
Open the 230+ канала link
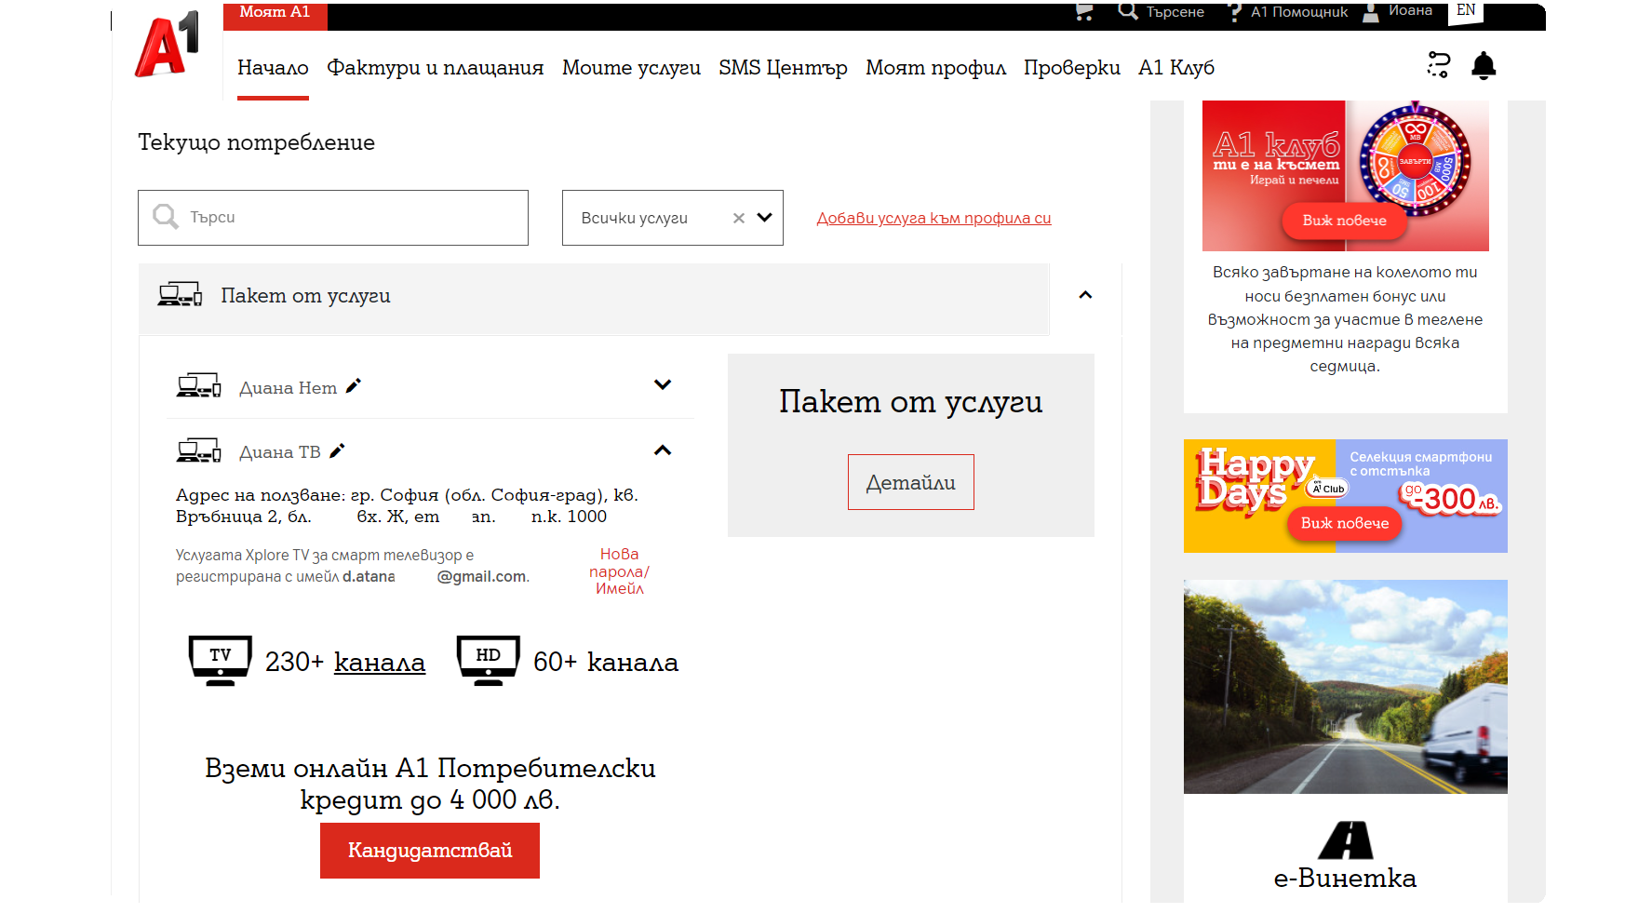click(x=379, y=663)
